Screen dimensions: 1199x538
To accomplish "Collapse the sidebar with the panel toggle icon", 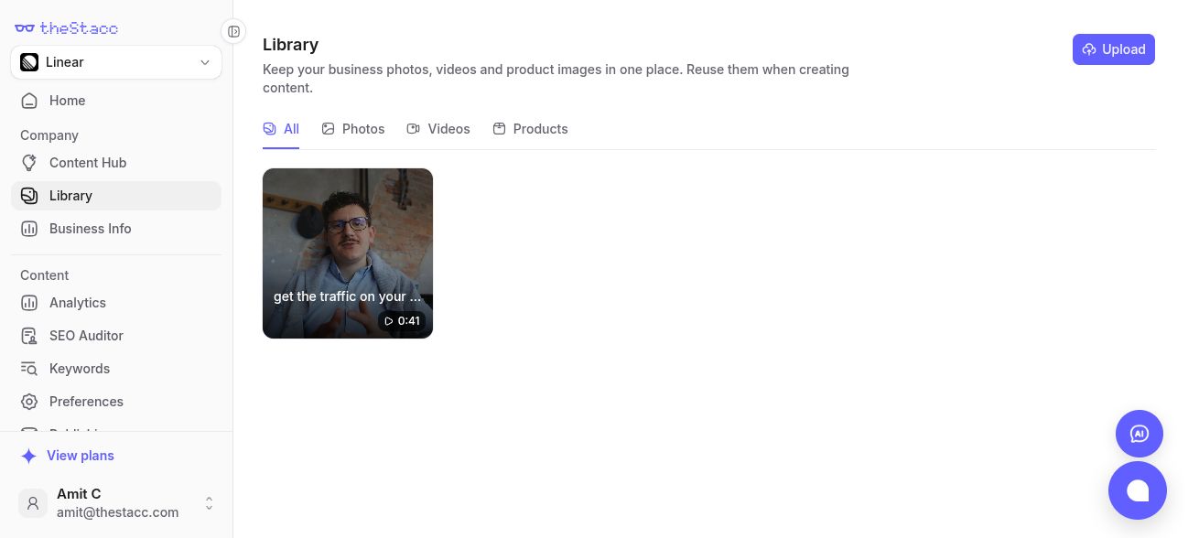I will point(233,32).
